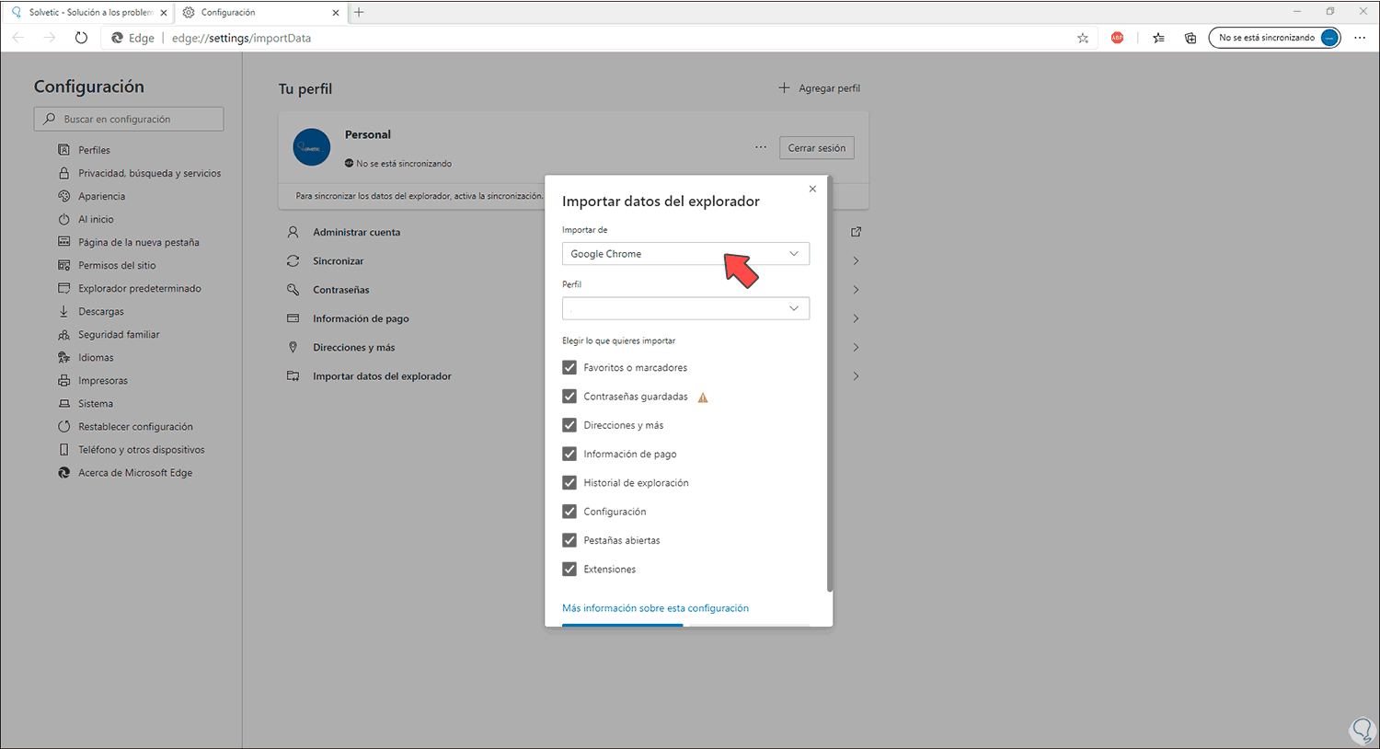This screenshot has width=1380, height=749.
Task: Reload the page with refresh icon
Action: (81, 38)
